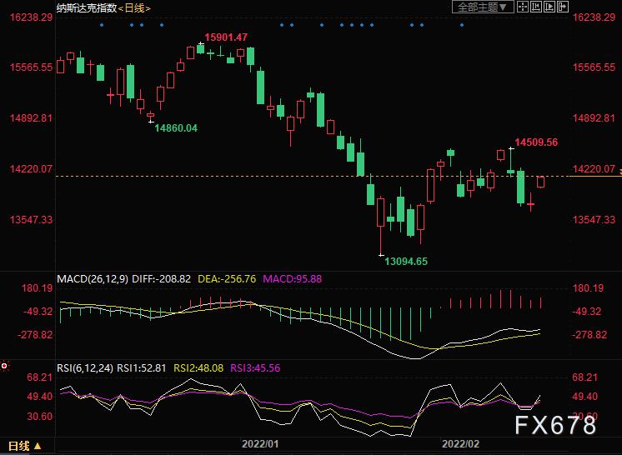
Task: Click the 2022/01 date axis label
Action: click(x=260, y=444)
